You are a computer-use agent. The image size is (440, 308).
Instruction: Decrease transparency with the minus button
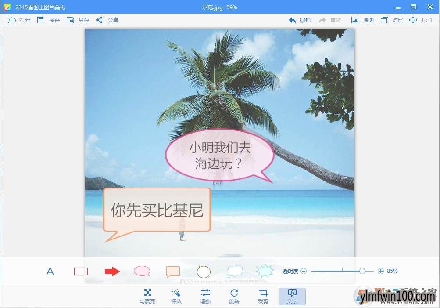[303, 271]
